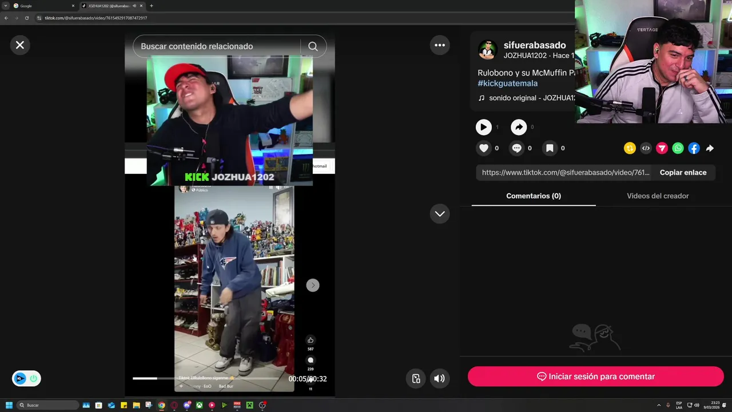
Task: Click the address bar URL
Action: (x=96, y=18)
